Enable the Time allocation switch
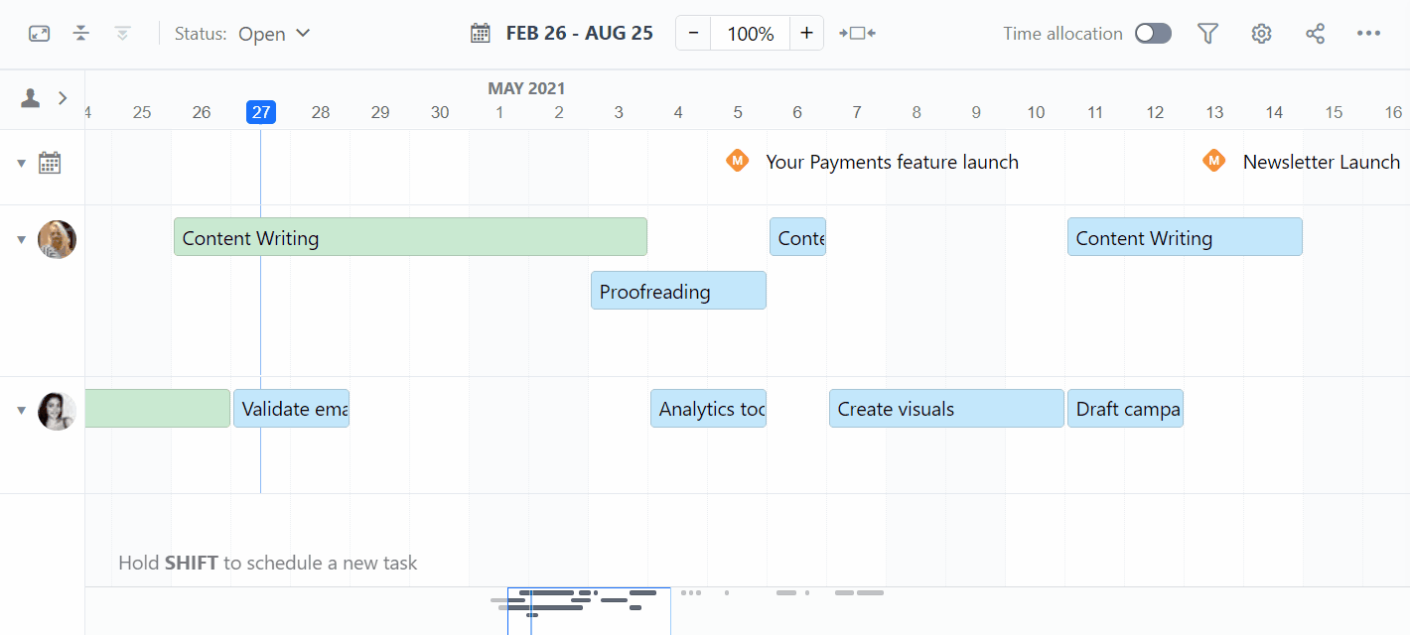The width and height of the screenshot is (1410, 635). coord(1153,34)
